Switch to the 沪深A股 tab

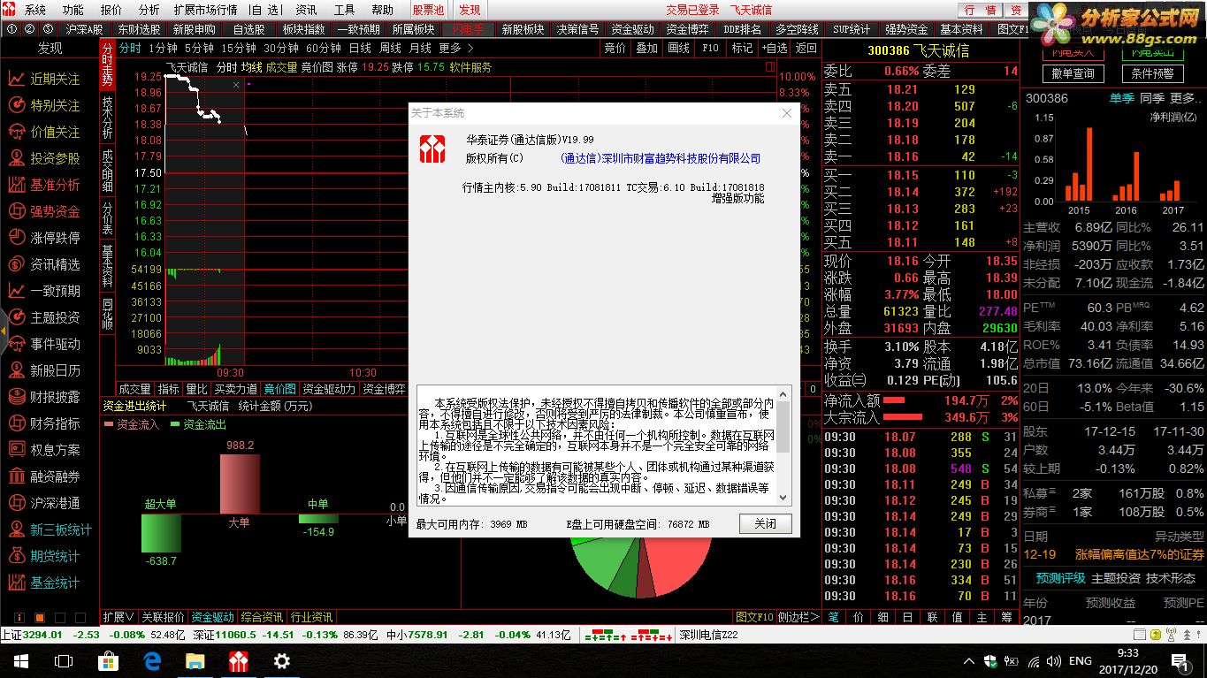tap(84, 29)
